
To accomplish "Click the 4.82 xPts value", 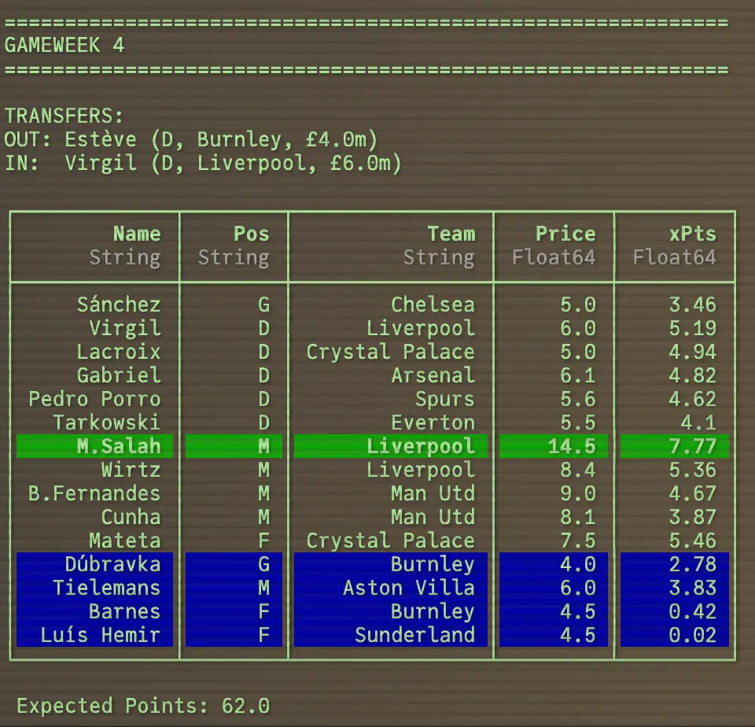I will (692, 375).
